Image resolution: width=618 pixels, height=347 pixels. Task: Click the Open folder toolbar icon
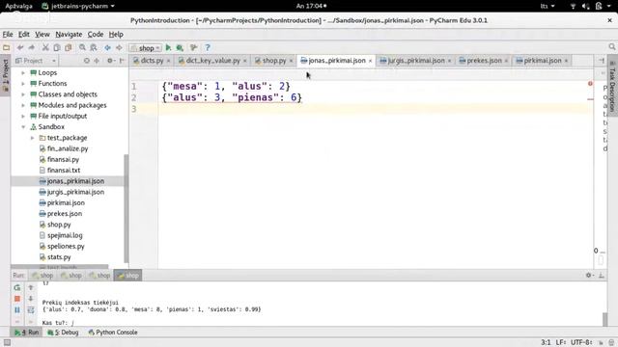pyautogui.click(x=7, y=47)
